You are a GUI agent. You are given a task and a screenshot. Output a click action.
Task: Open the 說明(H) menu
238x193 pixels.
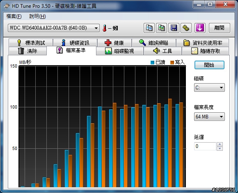37,16
